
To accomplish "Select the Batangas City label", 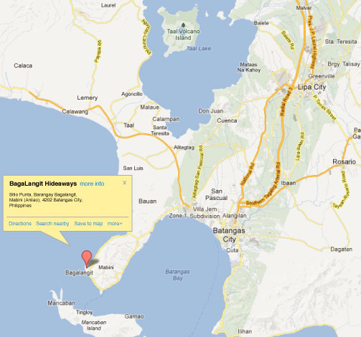I will pyautogui.click(x=229, y=234).
